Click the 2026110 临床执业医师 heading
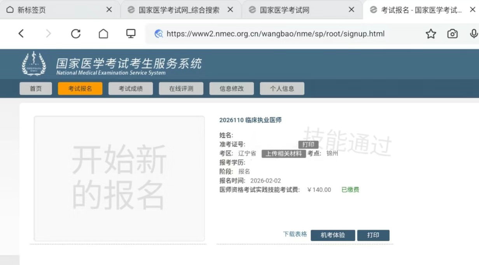This screenshot has height=265, width=479. pos(250,120)
